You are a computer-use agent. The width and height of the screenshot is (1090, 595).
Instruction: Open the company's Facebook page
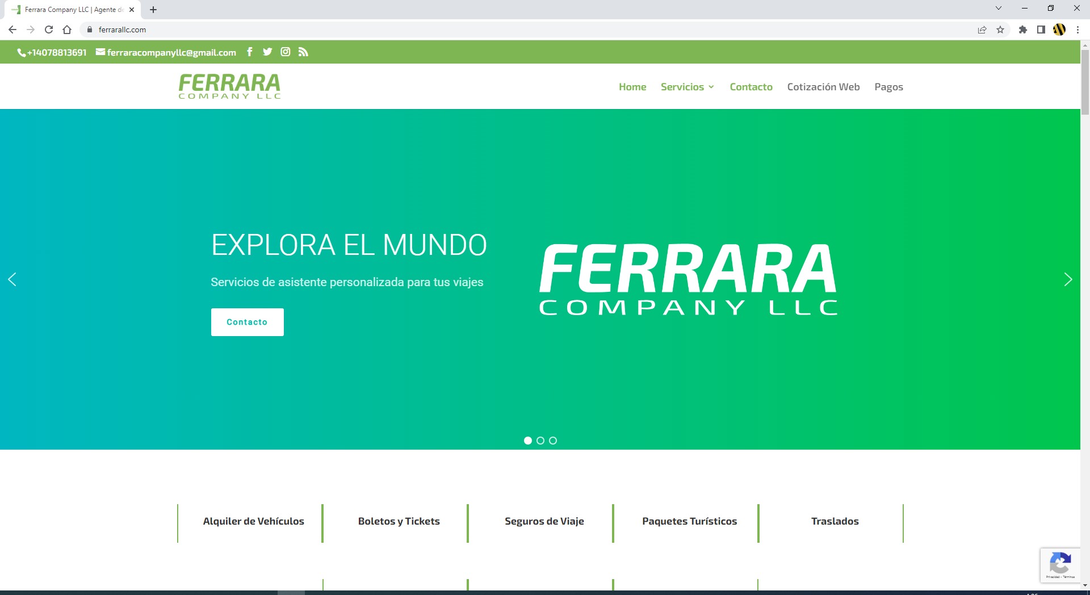click(x=250, y=52)
